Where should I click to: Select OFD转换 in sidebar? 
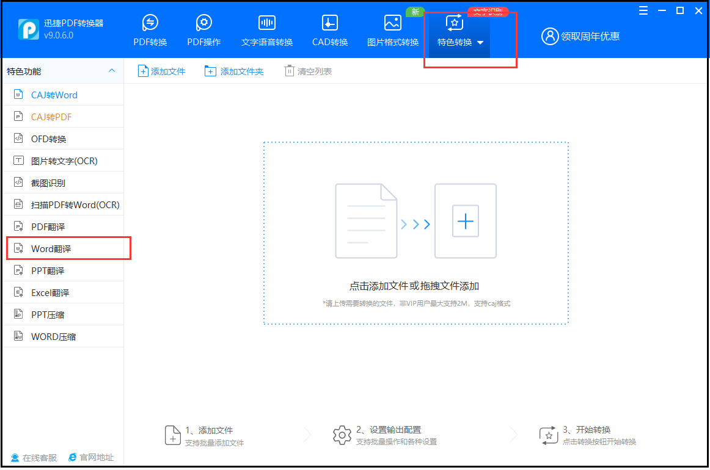click(x=64, y=139)
